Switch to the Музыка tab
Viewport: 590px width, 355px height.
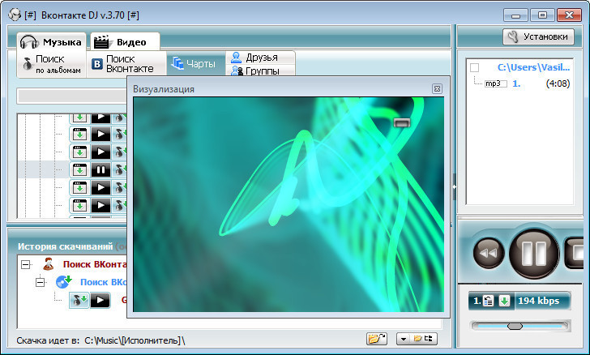[51, 42]
